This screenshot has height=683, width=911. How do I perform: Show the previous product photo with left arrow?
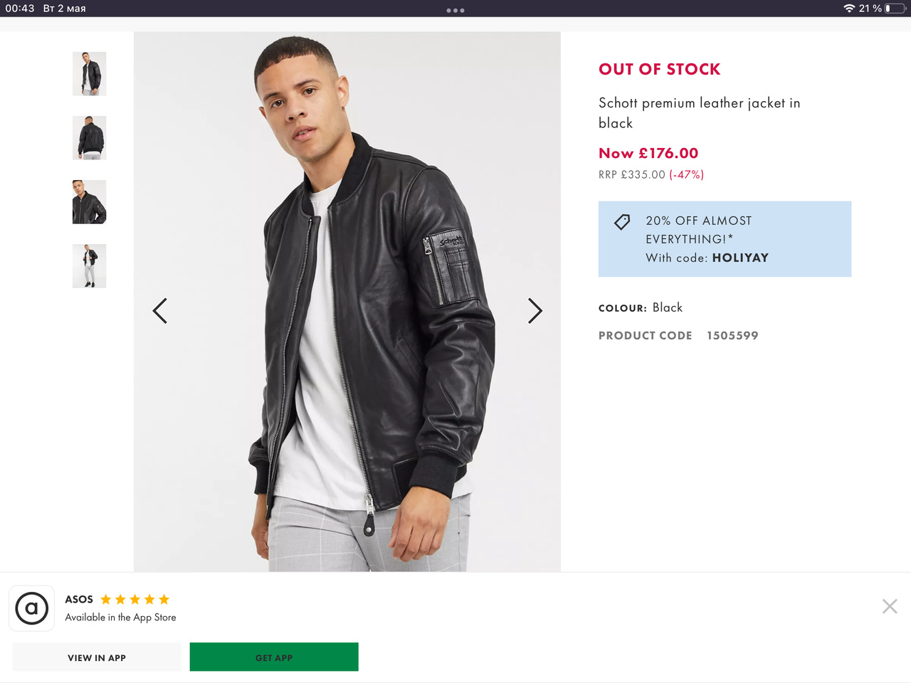[x=160, y=311]
